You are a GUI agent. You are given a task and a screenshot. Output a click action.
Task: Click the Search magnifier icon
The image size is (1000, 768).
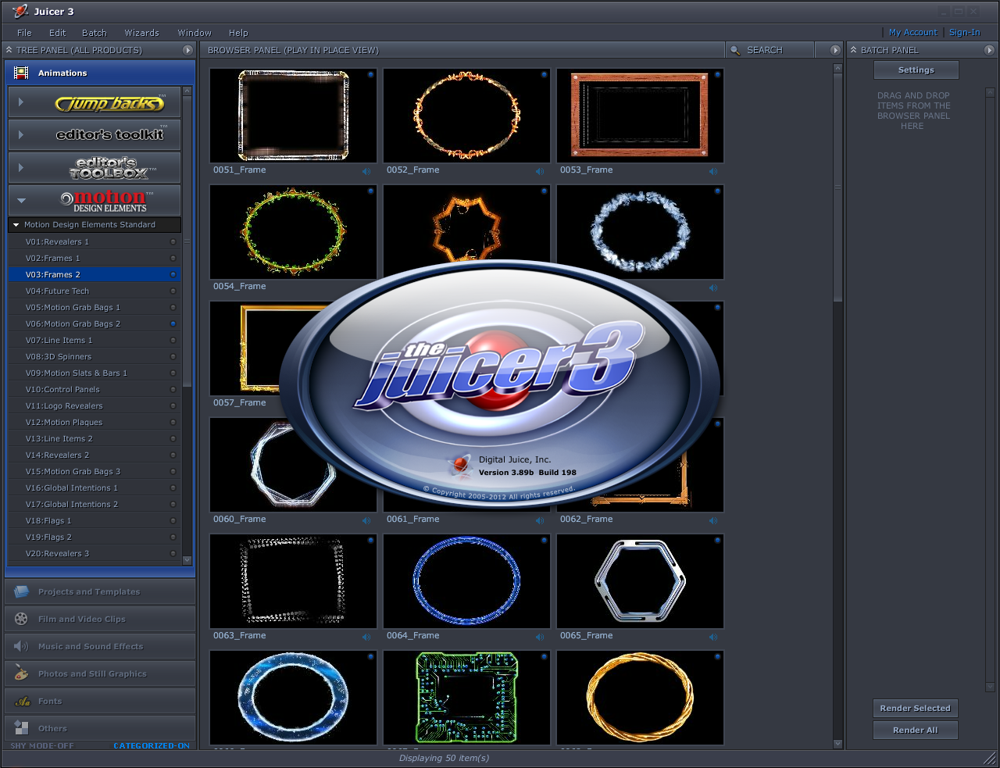point(735,50)
